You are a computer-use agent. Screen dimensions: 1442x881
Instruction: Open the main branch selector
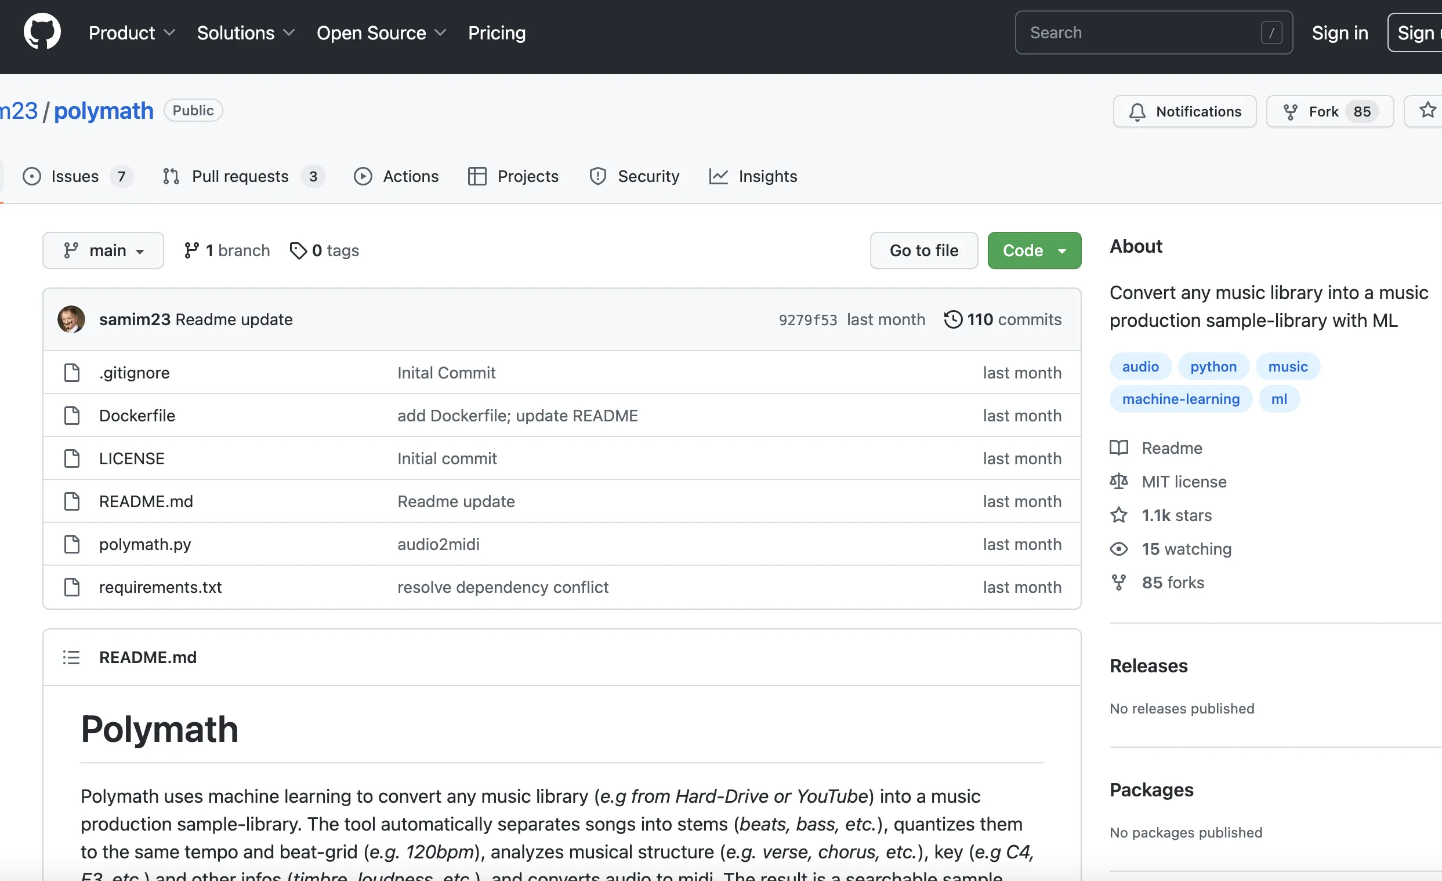(103, 250)
